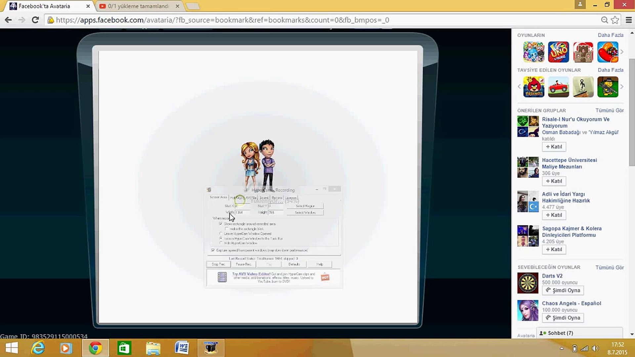Open Angry Birds Friends game icon
This screenshot has width=635, height=357.
coord(533,87)
